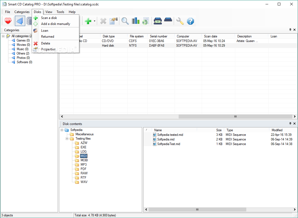Open the WAV folder in disk contents

(x=84, y=182)
